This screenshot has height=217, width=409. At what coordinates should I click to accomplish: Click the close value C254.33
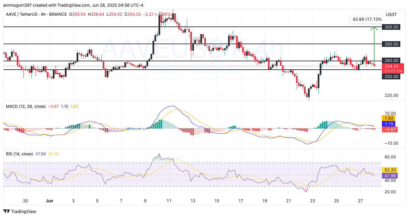(133, 14)
